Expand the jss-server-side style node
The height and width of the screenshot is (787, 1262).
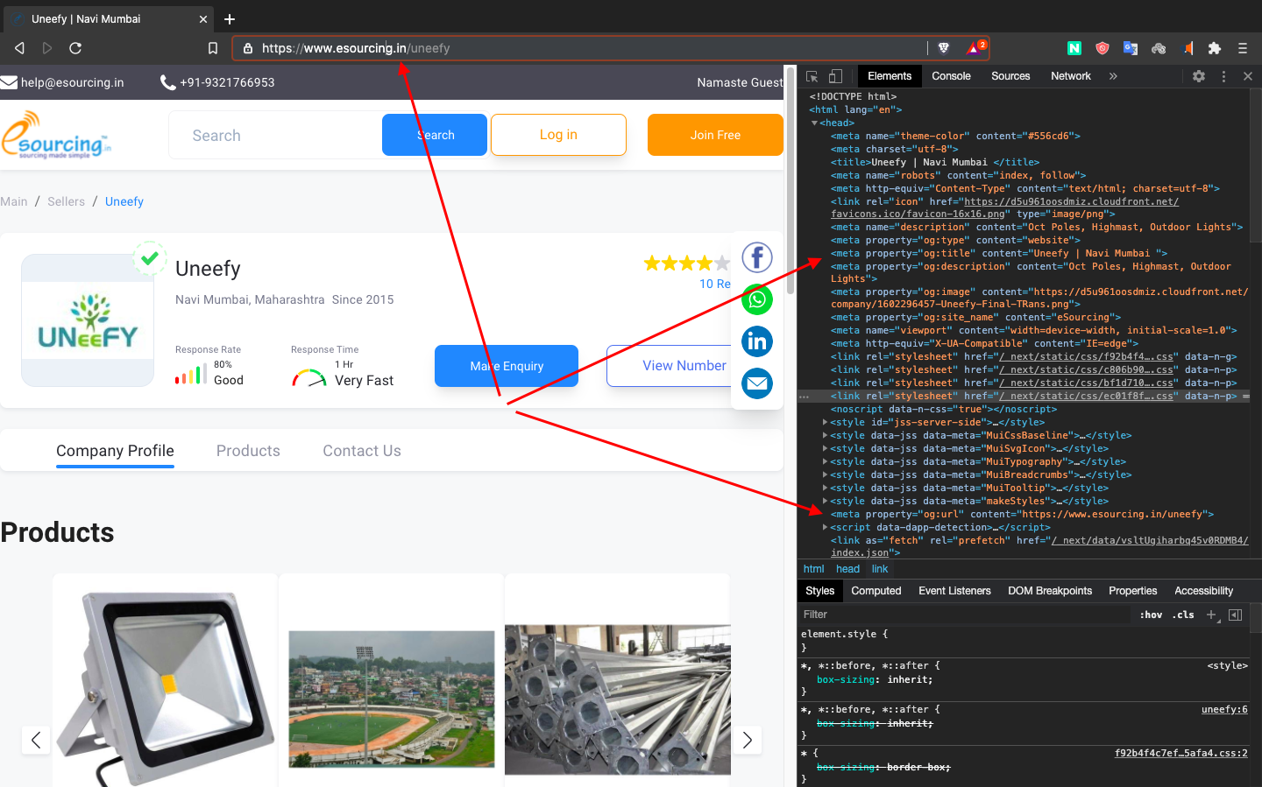click(825, 423)
